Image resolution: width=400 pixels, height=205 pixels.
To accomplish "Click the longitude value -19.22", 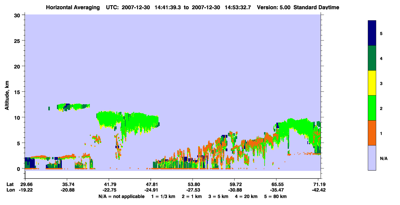I will [25, 190].
